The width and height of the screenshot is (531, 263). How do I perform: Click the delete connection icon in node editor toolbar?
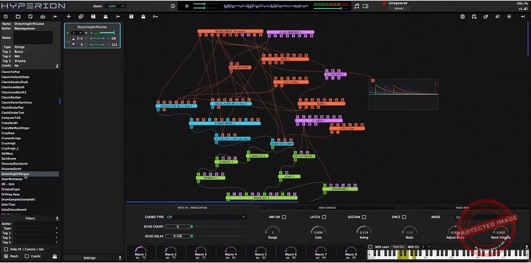click(x=486, y=17)
